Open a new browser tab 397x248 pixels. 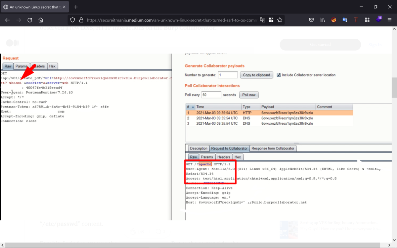point(76,7)
